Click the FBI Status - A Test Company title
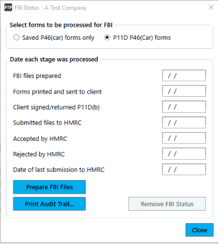 [51, 8]
